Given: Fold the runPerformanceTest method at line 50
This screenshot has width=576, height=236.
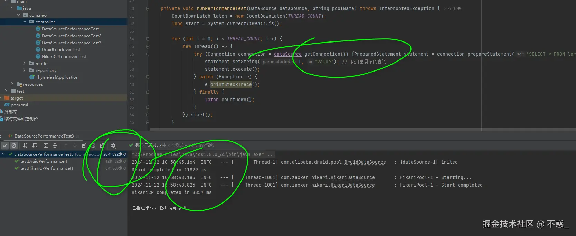Looking at the screenshot, I should tap(148, 8).
